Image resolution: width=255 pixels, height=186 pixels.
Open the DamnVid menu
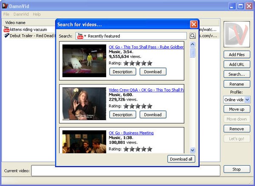pyautogui.click(x=21, y=14)
